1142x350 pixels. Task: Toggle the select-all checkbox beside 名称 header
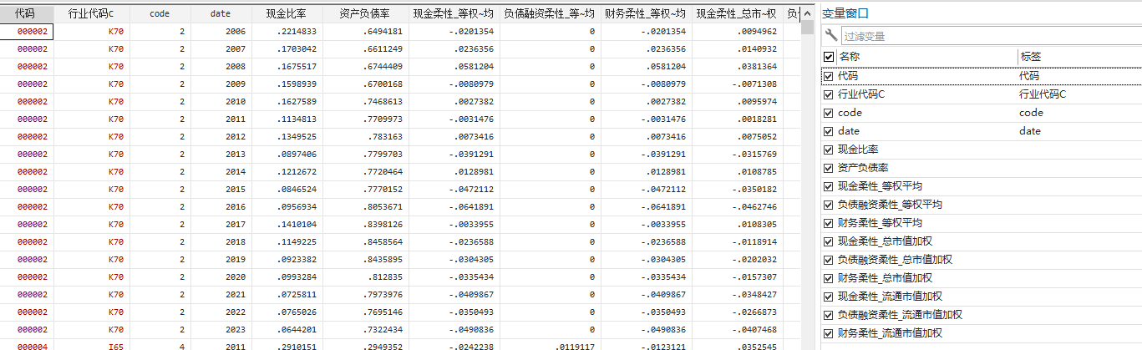[x=829, y=57]
